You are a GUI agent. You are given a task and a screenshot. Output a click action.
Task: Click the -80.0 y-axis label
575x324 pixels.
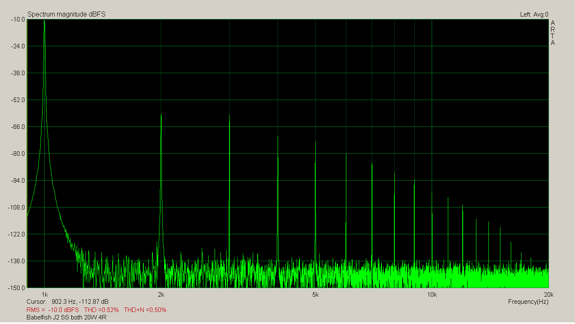pyautogui.click(x=17, y=153)
